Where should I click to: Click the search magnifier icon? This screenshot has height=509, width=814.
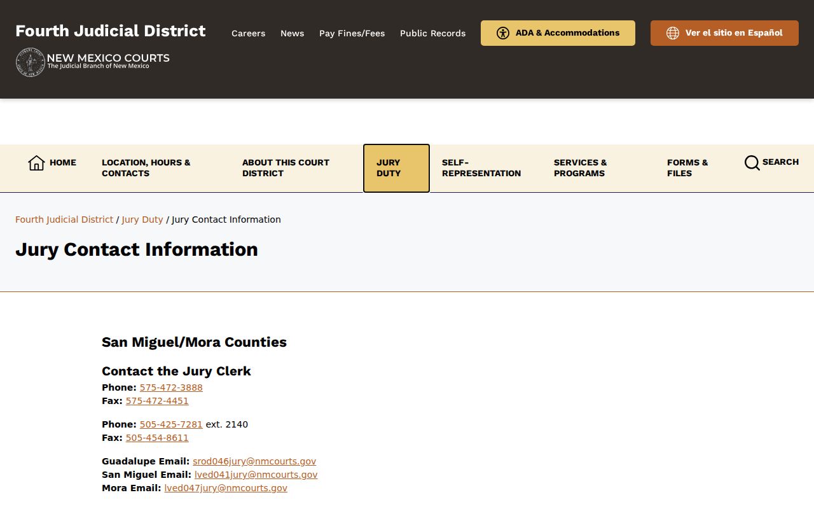[x=752, y=163]
